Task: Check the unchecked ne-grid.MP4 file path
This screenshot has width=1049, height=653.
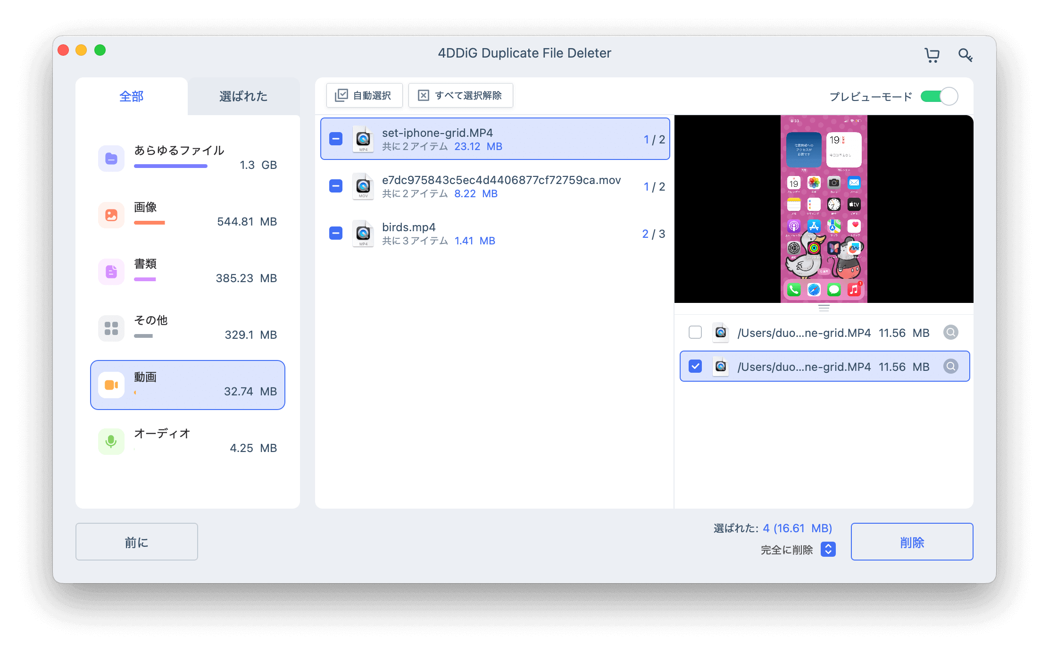Action: coord(695,333)
